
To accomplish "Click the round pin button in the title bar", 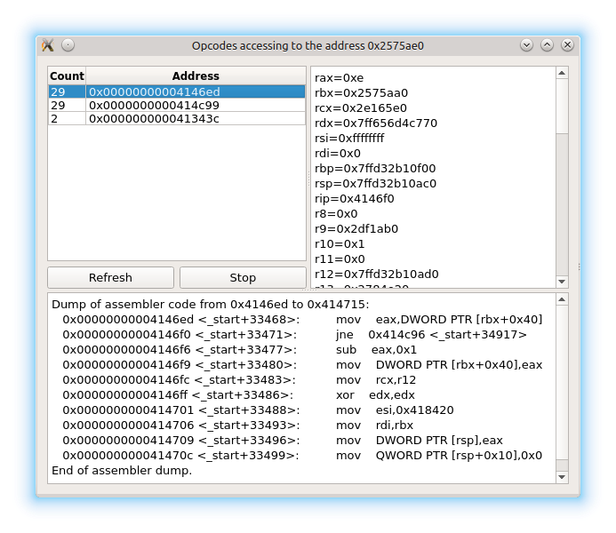I will click(68, 45).
